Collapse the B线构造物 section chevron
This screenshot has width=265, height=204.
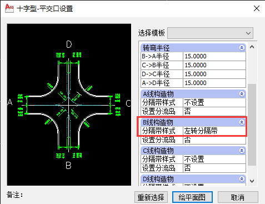coord(242,122)
